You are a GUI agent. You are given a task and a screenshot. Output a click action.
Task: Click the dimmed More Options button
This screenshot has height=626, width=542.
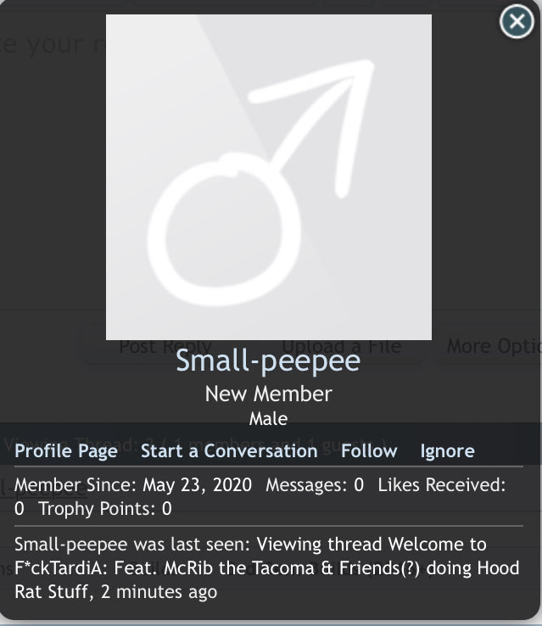tap(495, 347)
